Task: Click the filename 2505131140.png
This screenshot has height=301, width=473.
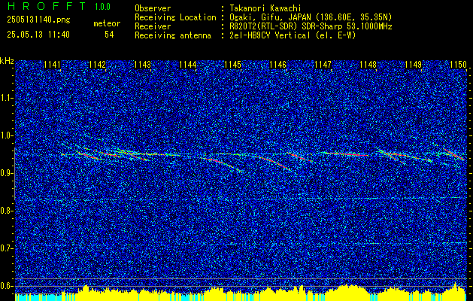Action: 38,20
